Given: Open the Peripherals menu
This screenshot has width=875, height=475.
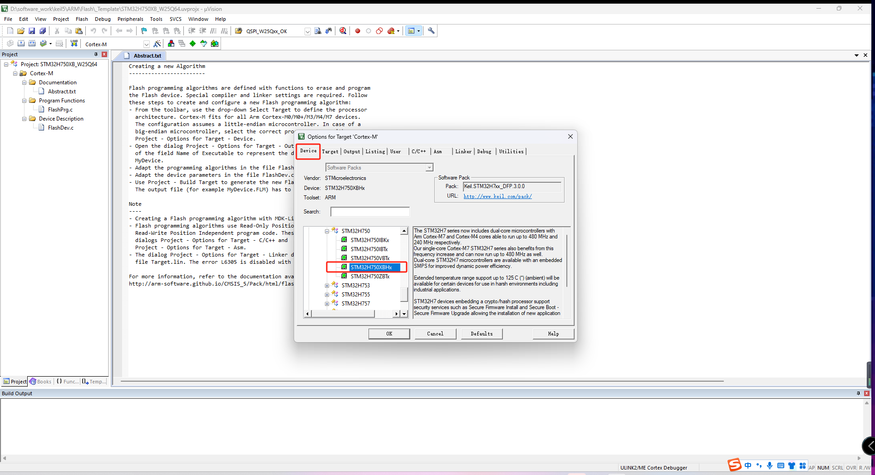Looking at the screenshot, I should point(130,19).
